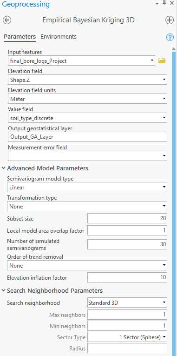The height and width of the screenshot is (356, 177).
Task: Click the Max neighbors field
Action: [127, 315]
